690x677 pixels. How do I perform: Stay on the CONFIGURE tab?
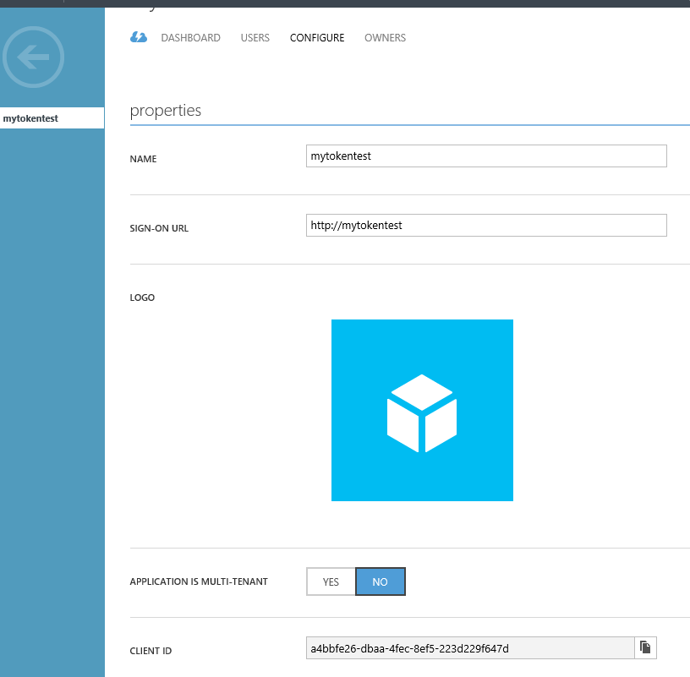click(x=317, y=38)
